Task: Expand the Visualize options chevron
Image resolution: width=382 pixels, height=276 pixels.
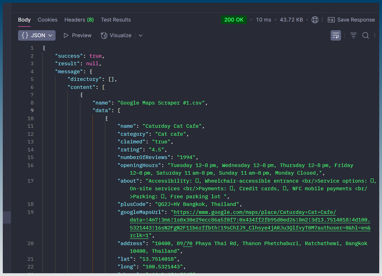Action: point(141,35)
